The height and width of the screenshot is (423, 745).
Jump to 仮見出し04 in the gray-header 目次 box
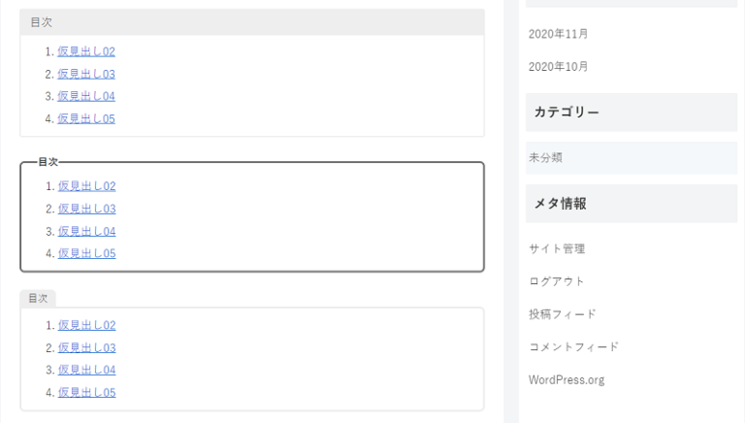point(86,96)
